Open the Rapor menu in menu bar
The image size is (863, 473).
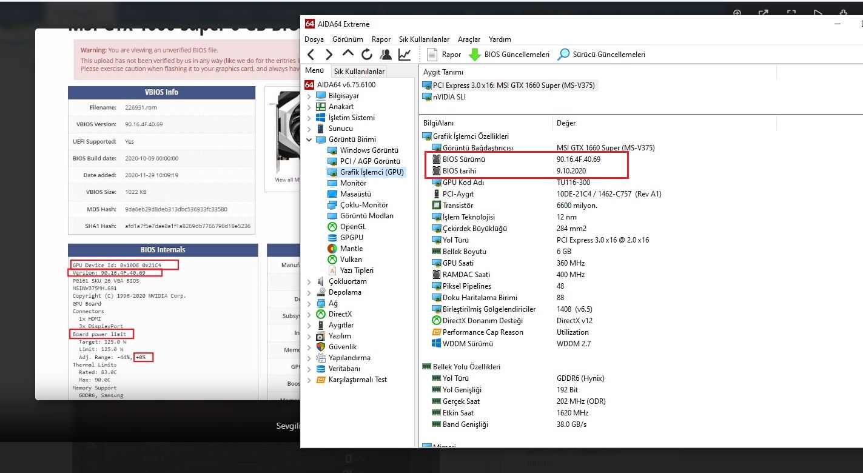[381, 39]
